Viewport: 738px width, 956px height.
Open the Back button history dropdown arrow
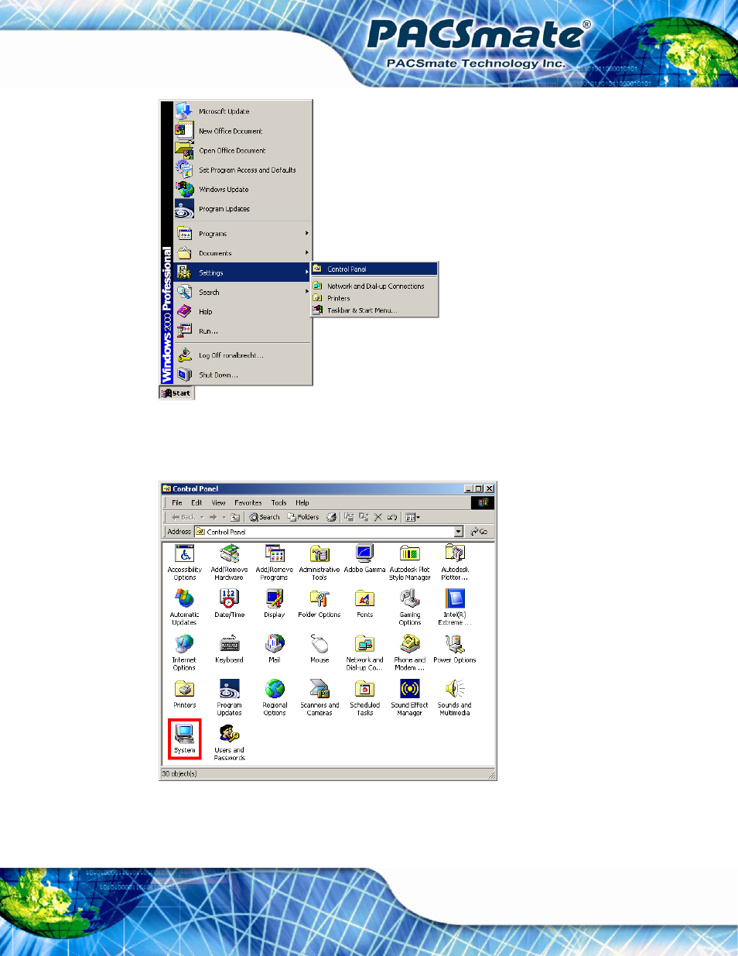point(202,517)
